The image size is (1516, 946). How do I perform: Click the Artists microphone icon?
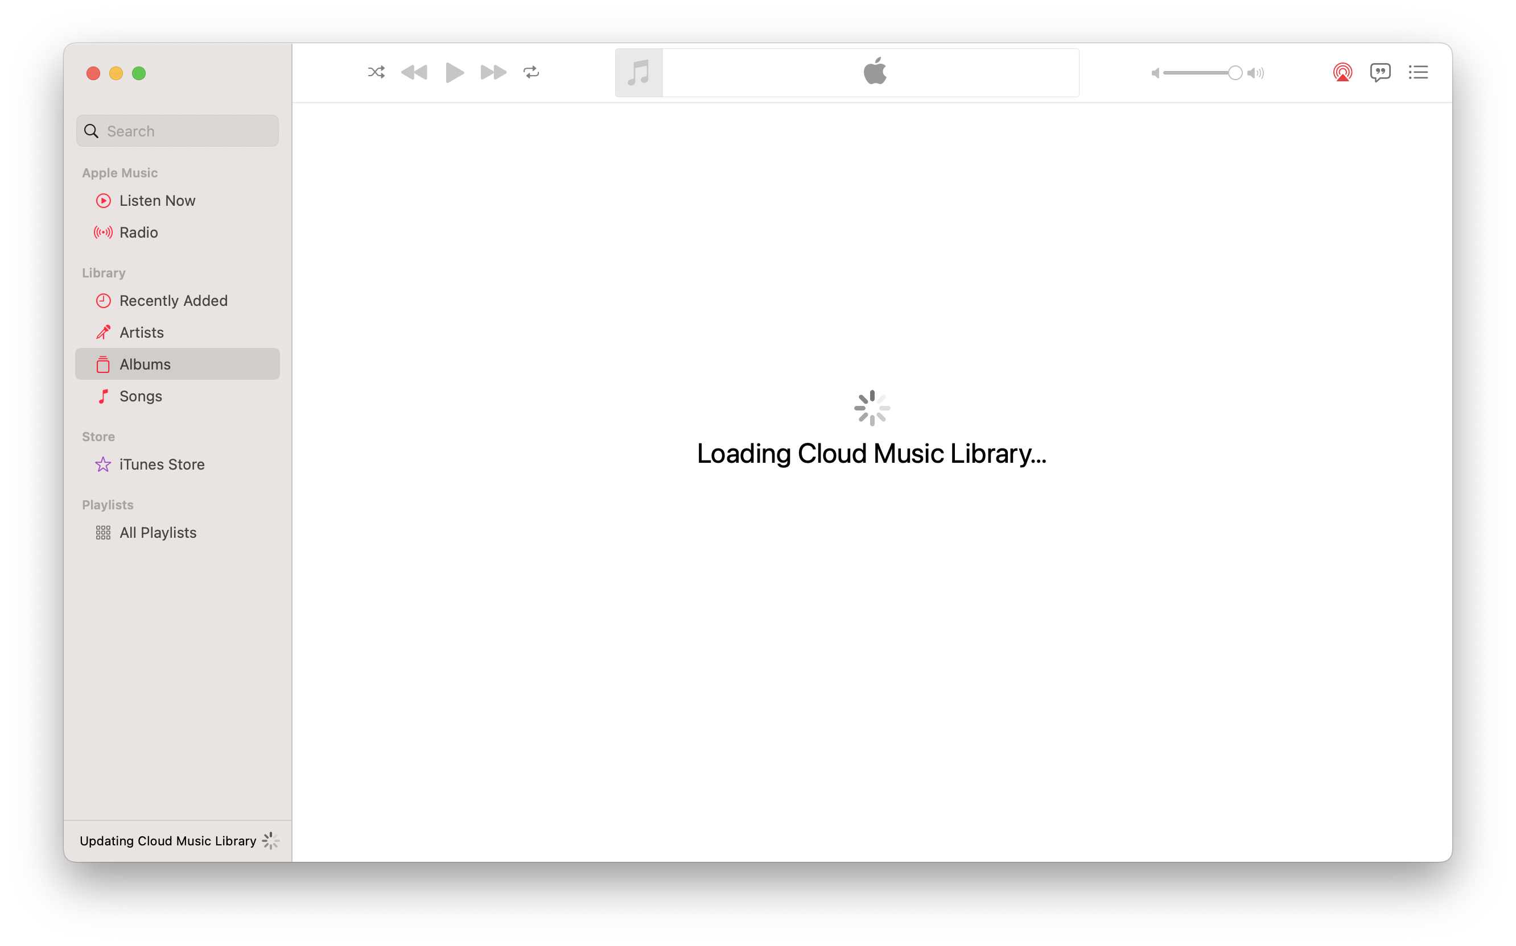click(104, 332)
